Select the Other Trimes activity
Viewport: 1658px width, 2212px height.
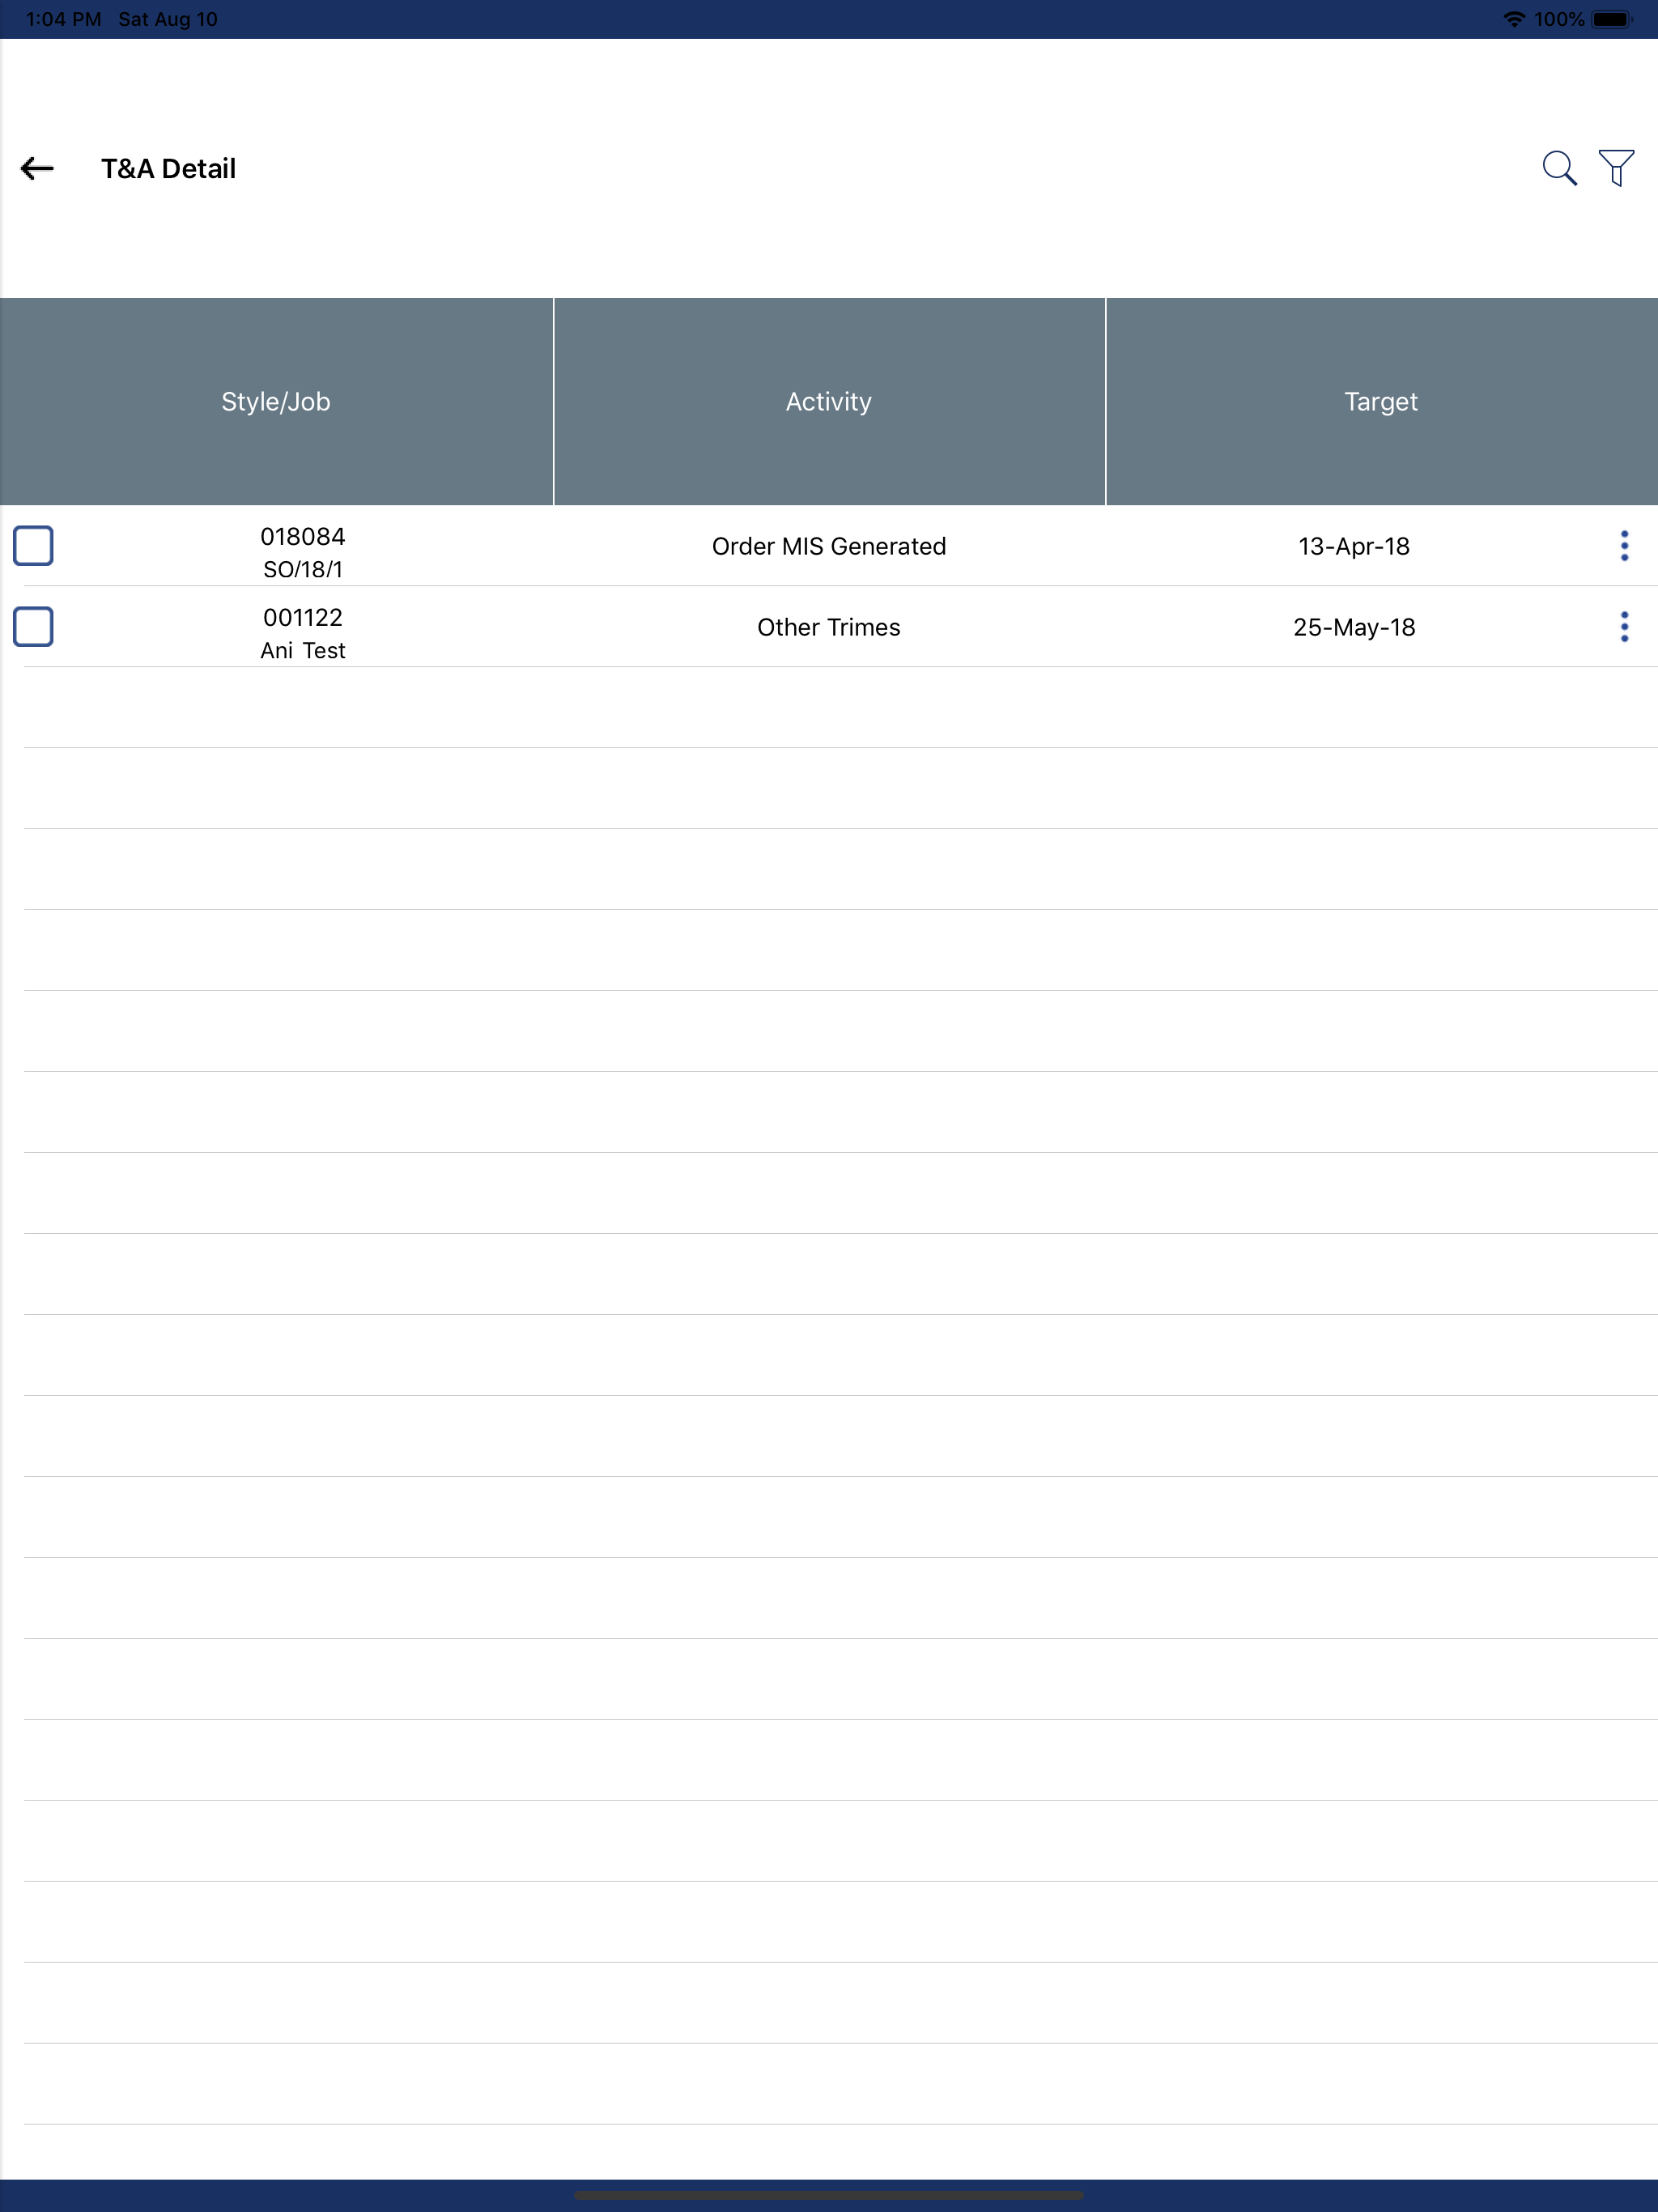click(829, 627)
